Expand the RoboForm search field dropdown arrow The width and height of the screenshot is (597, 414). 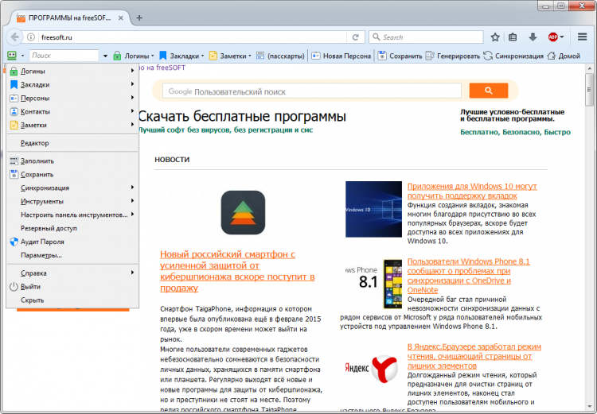[105, 56]
